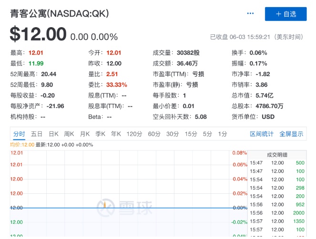
Task: Switch to 5分 interval
Action: tap(207, 134)
